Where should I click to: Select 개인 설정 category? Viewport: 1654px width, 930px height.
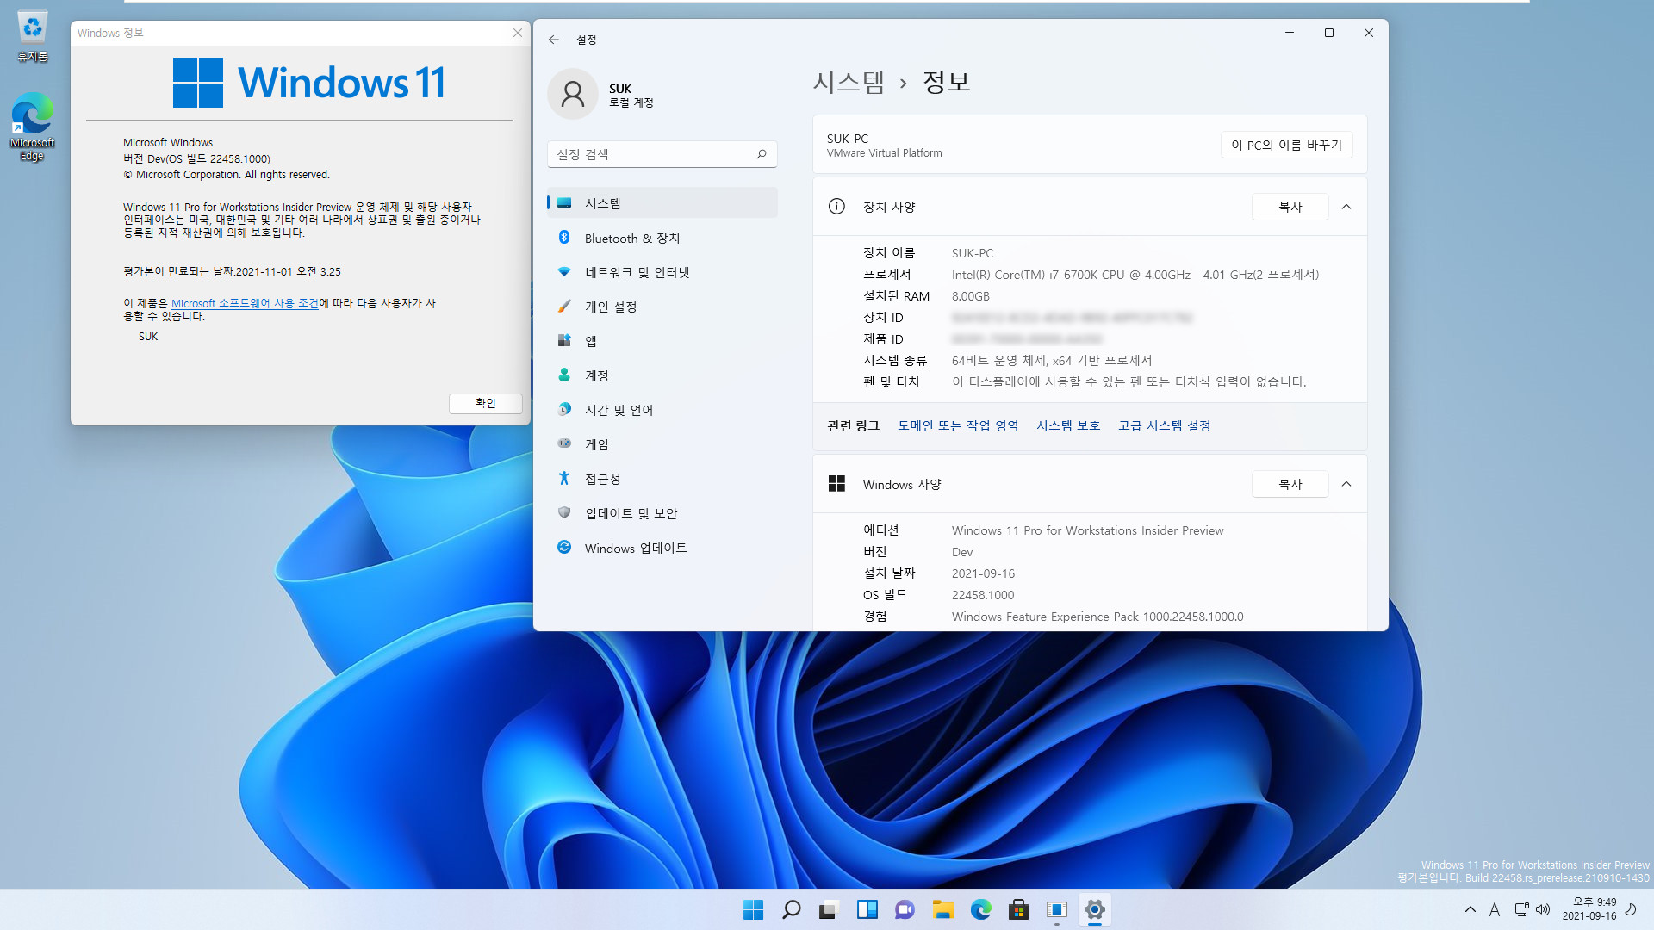662,307
